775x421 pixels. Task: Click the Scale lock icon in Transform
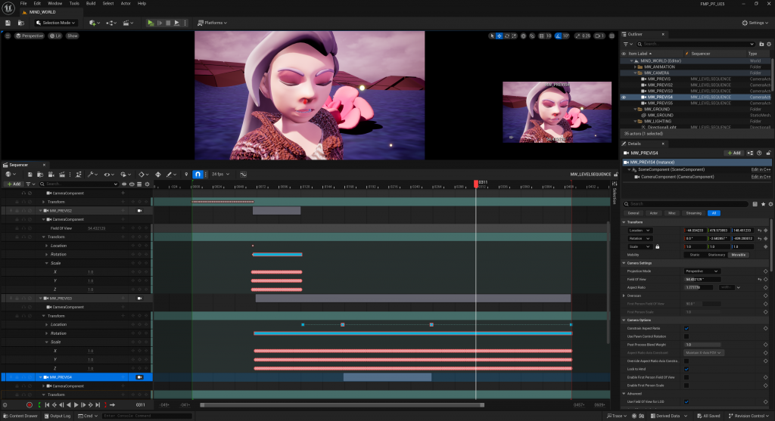(657, 246)
